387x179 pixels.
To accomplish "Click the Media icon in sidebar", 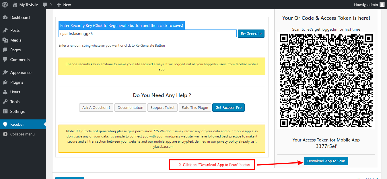I will 5,40.
